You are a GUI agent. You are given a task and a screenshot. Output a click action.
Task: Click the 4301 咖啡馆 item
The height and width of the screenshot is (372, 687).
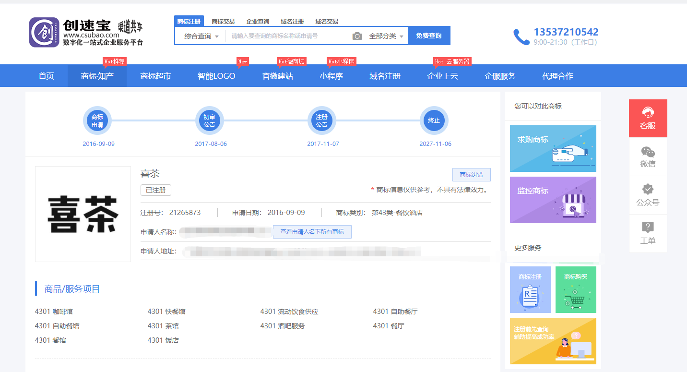pos(54,312)
